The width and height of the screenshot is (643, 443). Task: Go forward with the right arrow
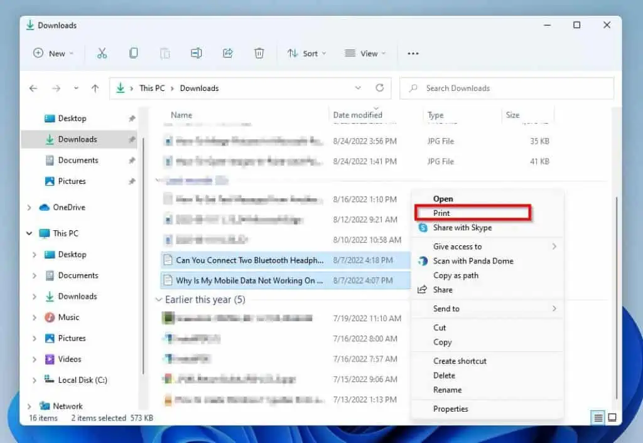(x=56, y=88)
